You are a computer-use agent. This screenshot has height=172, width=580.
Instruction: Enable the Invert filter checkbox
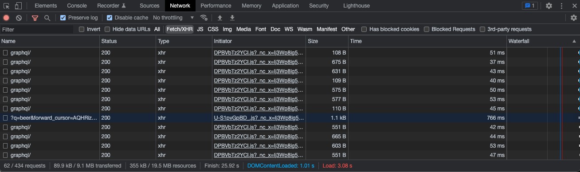point(82,29)
